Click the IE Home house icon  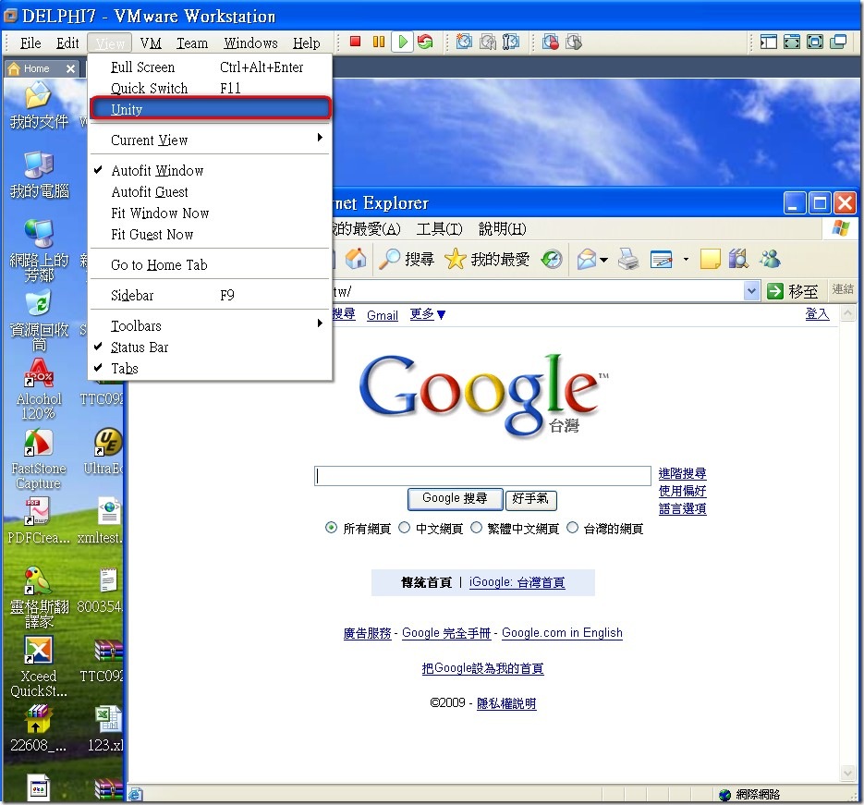point(356,259)
